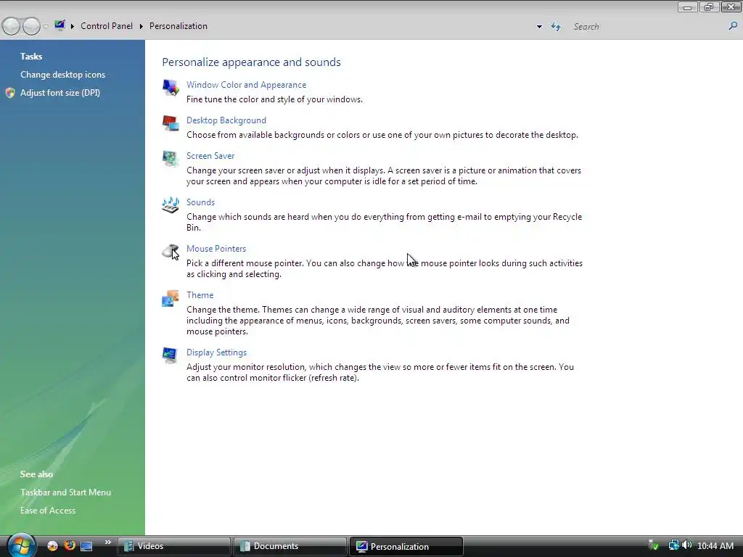The image size is (743, 557).
Task: Click the Window Color and Appearance icon
Action: pos(171,88)
